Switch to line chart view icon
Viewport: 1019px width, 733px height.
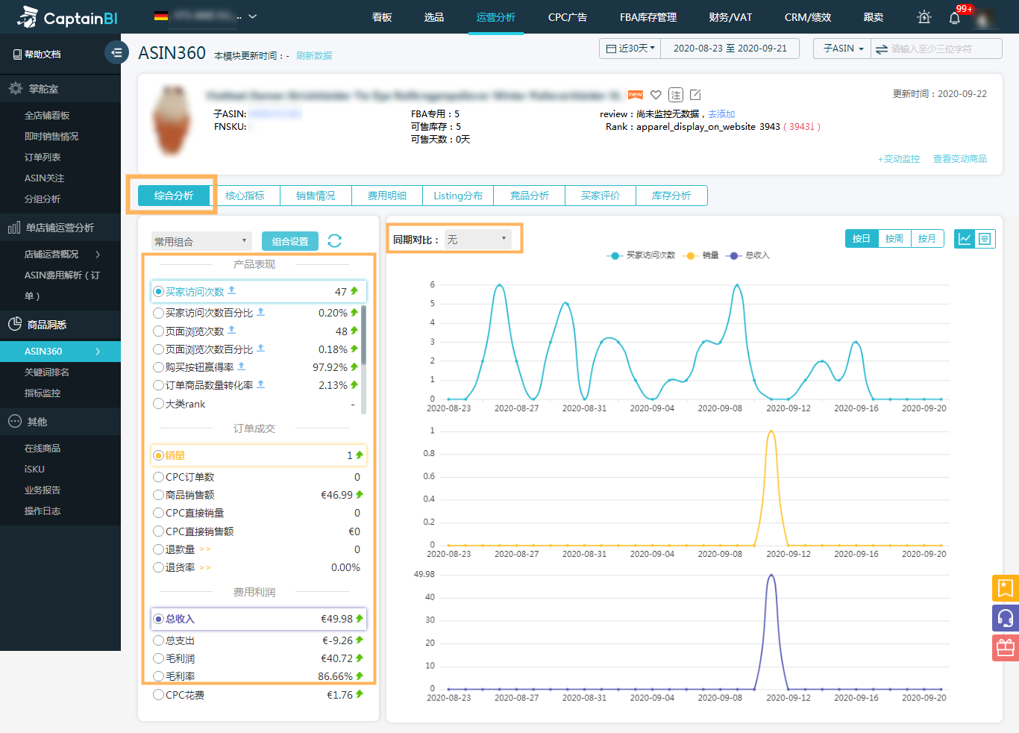[965, 239]
